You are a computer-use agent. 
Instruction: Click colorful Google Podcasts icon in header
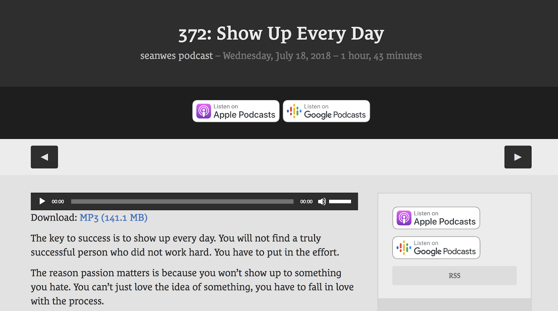click(x=294, y=111)
